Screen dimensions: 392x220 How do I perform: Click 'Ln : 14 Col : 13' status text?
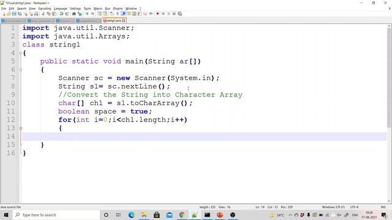pos(266,207)
